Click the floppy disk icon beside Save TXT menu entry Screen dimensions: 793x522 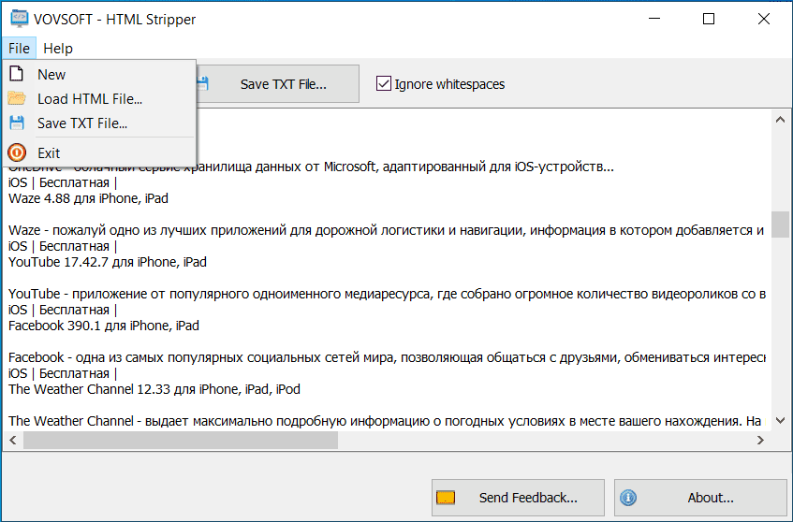(17, 123)
